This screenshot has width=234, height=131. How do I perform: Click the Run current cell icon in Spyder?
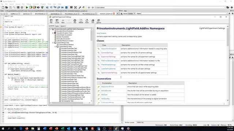tap(31, 7)
